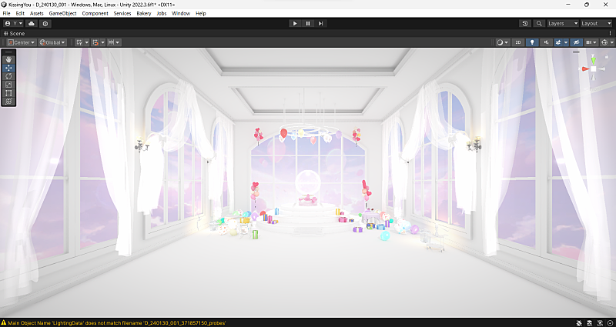The image size is (616, 327).
Task: Toggle 2D view mode
Action: pos(518,42)
